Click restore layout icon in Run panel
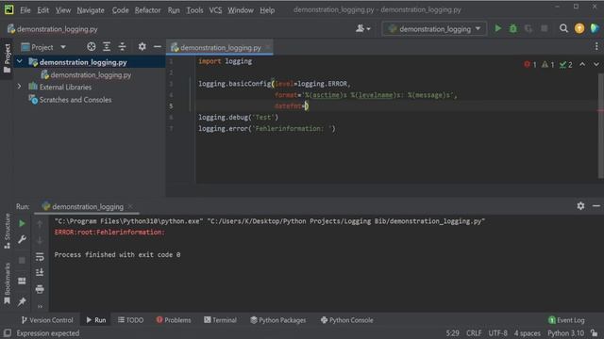Viewport: 604px width, 339px height. (22, 281)
